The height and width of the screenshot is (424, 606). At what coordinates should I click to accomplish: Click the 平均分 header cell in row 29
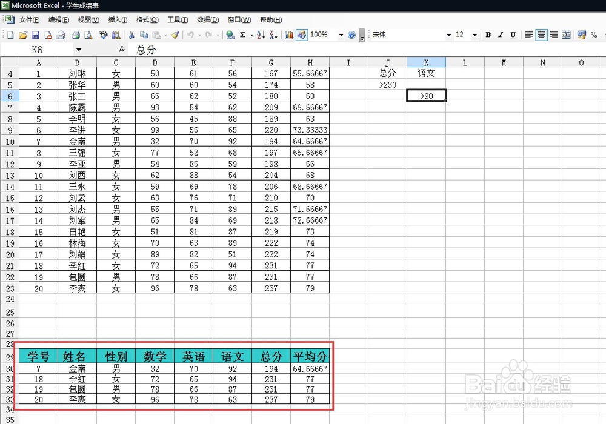coord(310,356)
